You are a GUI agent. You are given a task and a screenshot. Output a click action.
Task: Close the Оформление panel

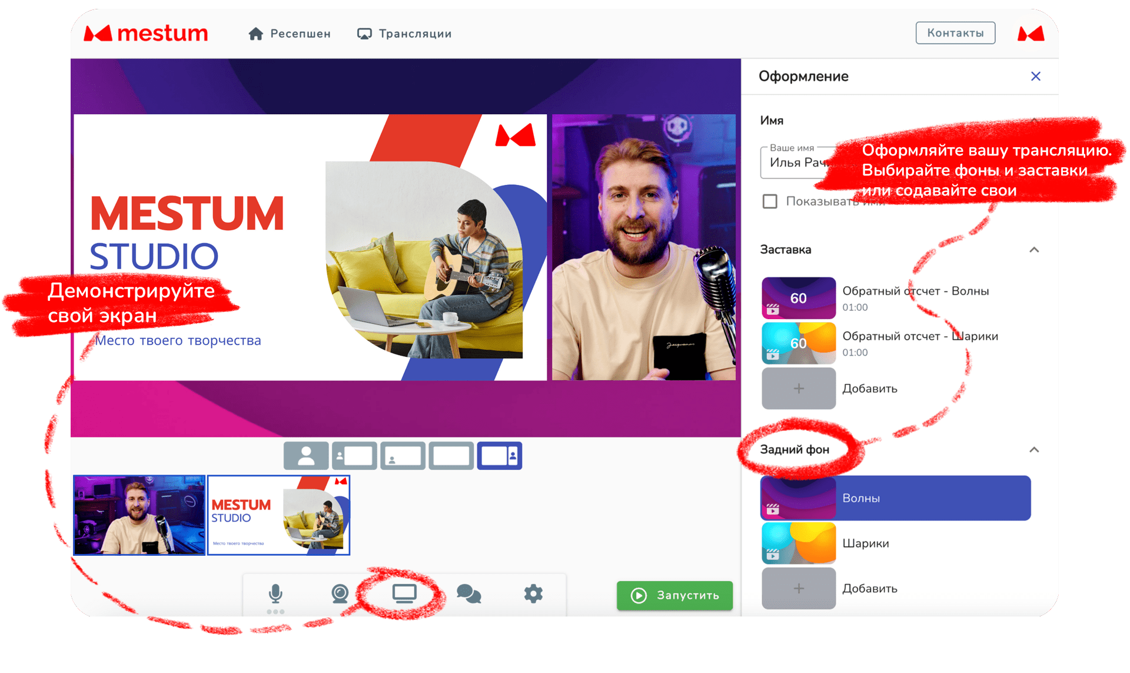pos(1036,76)
